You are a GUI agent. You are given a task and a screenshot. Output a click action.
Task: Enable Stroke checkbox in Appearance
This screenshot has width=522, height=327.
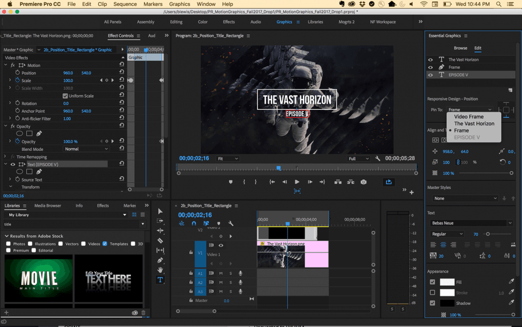[x=433, y=292]
